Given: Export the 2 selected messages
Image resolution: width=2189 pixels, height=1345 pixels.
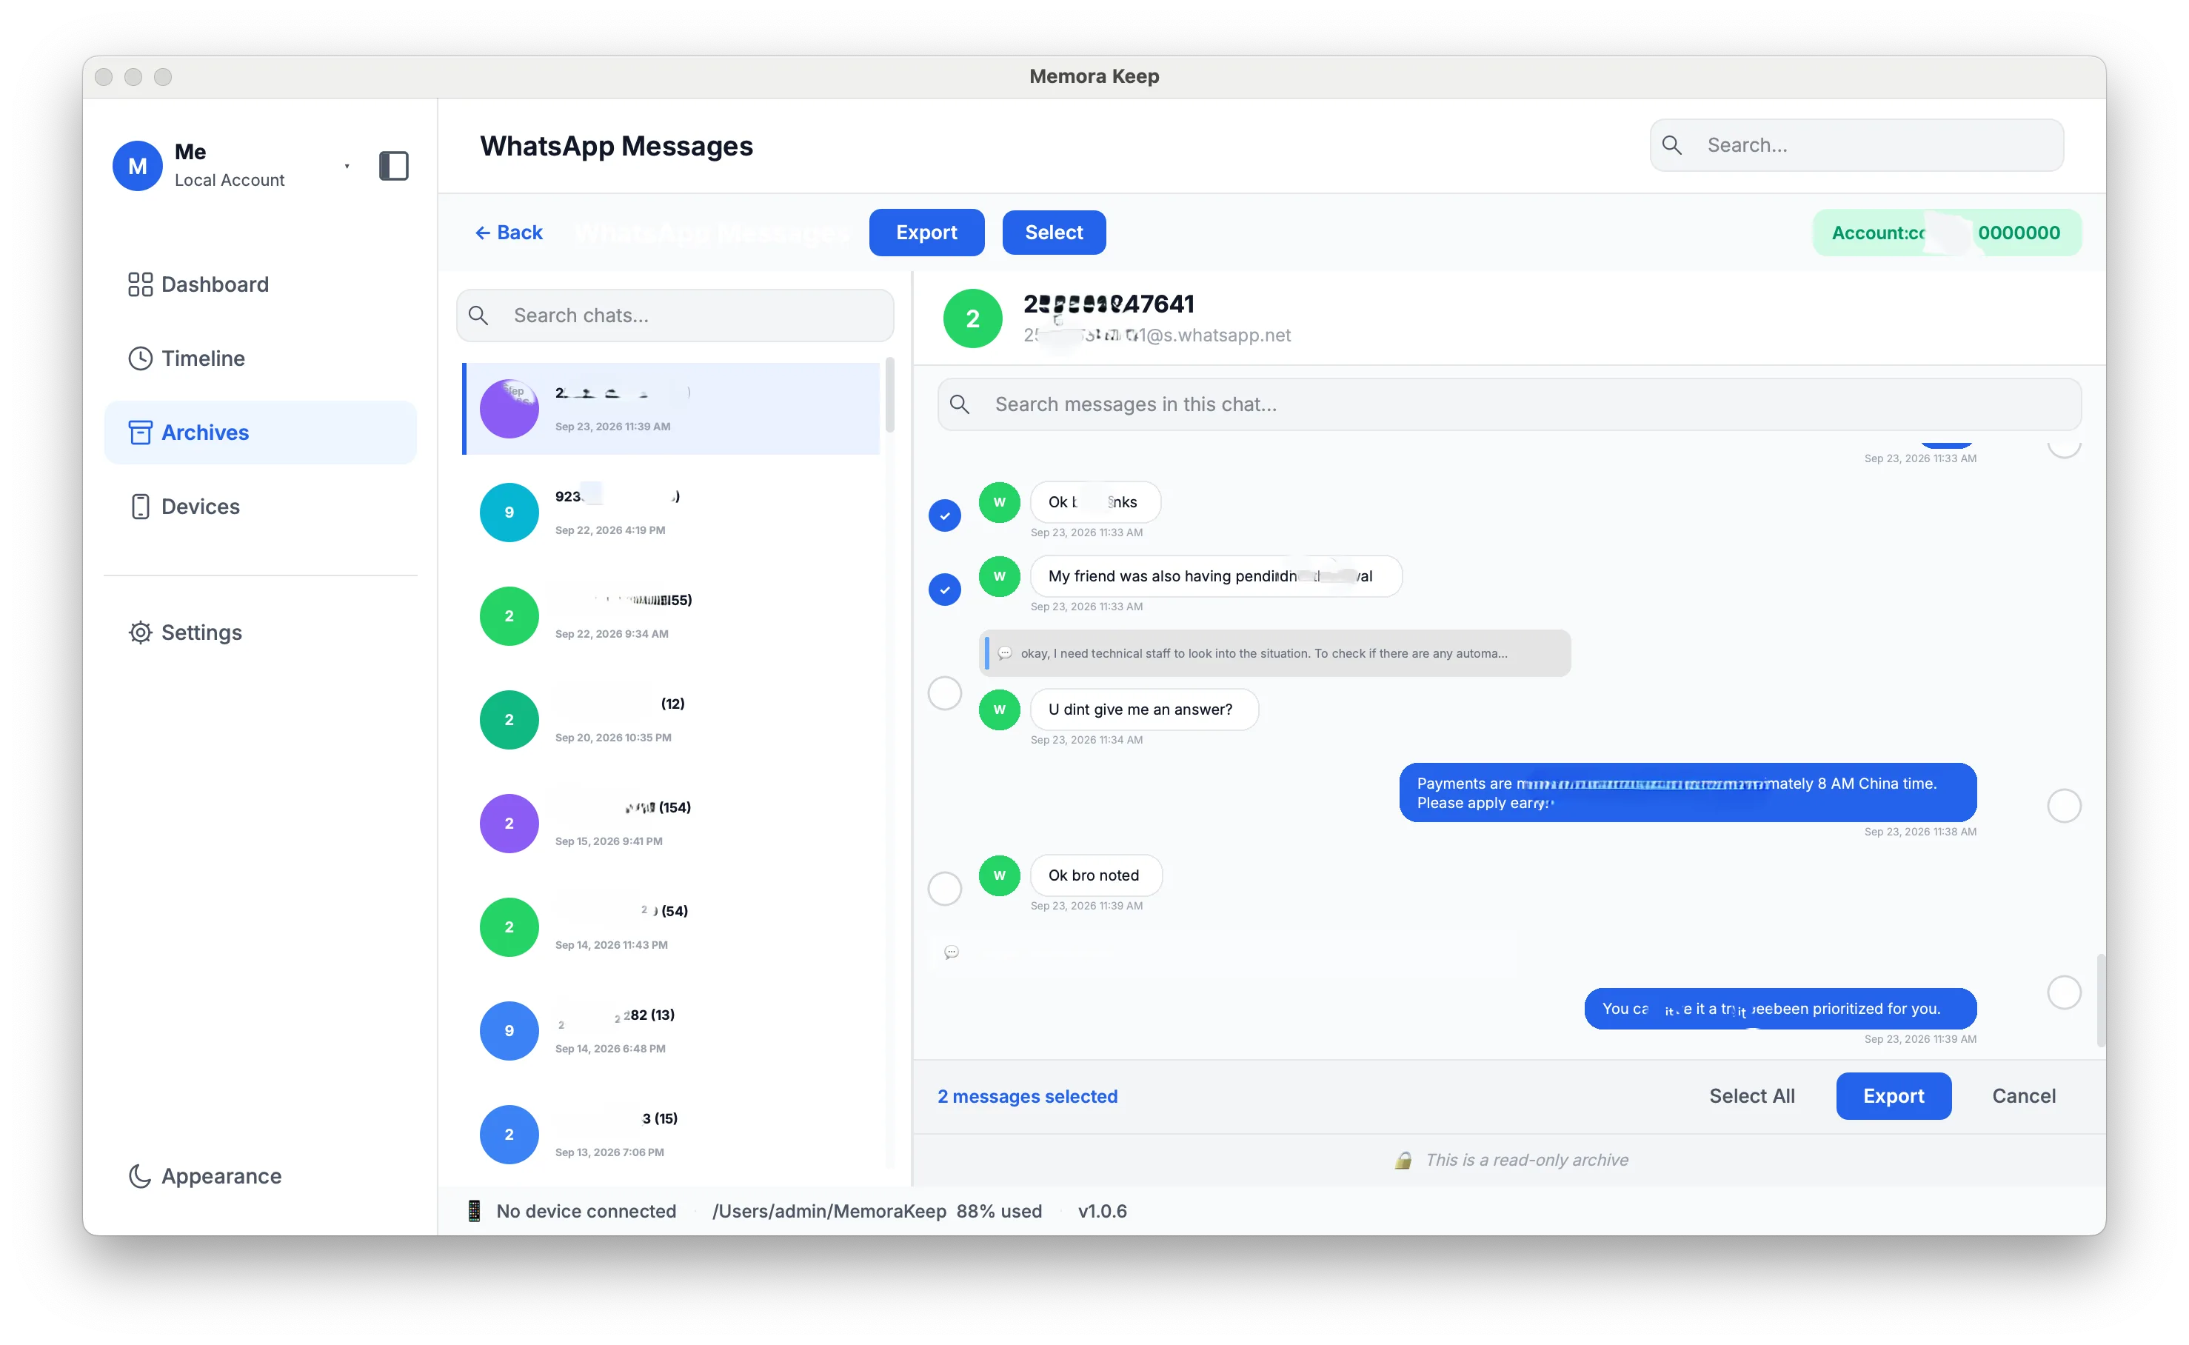Looking at the screenshot, I should (1893, 1096).
